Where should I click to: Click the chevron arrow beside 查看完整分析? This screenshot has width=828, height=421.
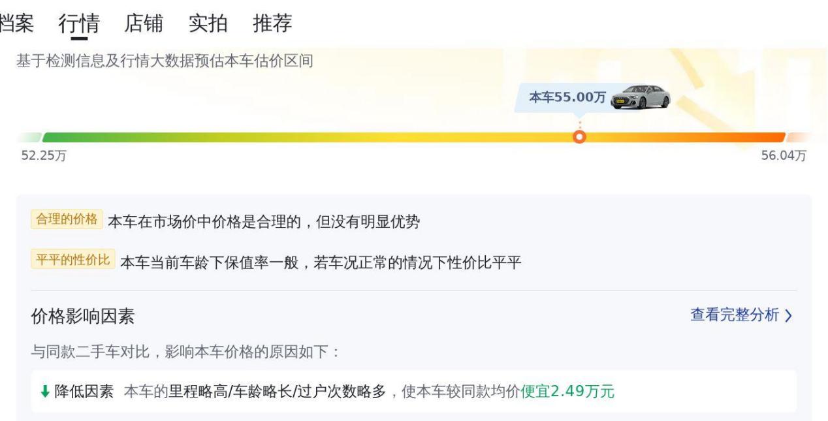point(788,316)
